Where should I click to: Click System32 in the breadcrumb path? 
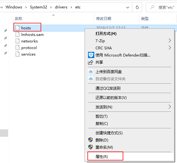point(38,7)
